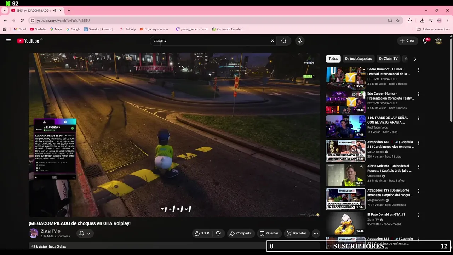Open Zlatar TV channel name link
The width and height of the screenshot is (453, 255).
tap(49, 231)
